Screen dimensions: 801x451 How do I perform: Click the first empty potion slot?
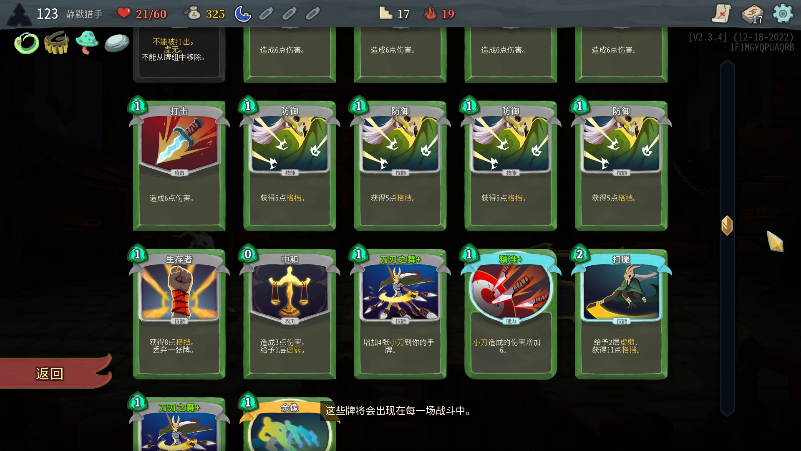click(266, 14)
